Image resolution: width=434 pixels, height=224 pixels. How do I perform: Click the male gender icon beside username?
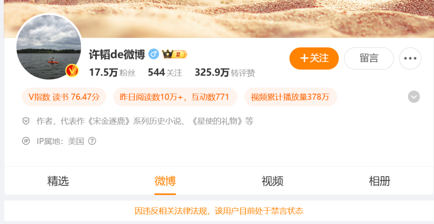pyautogui.click(x=154, y=54)
